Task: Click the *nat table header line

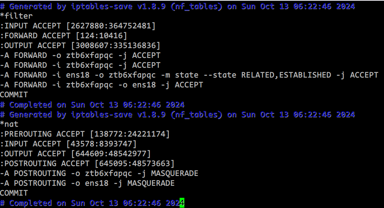Action: point(9,124)
